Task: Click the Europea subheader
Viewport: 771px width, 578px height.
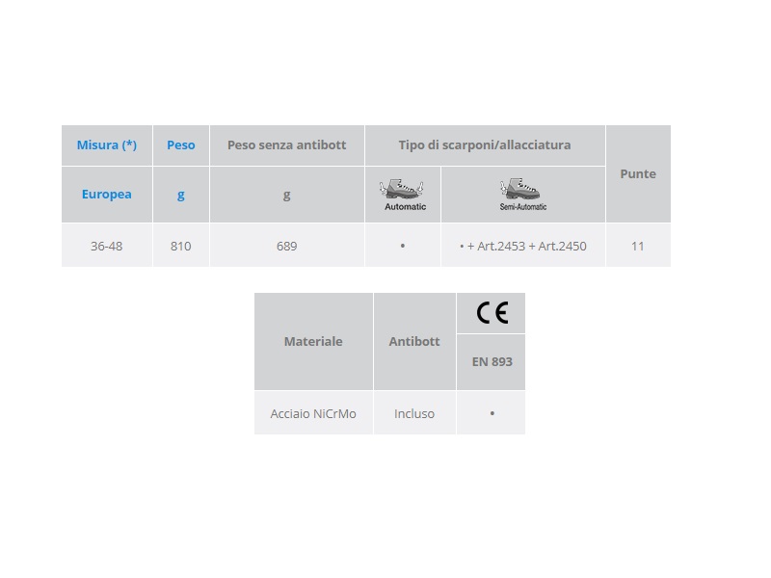Action: 107,195
